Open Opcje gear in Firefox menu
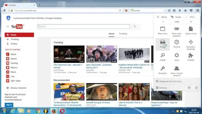The height and width of the screenshot is (114, 202). coord(177,57)
